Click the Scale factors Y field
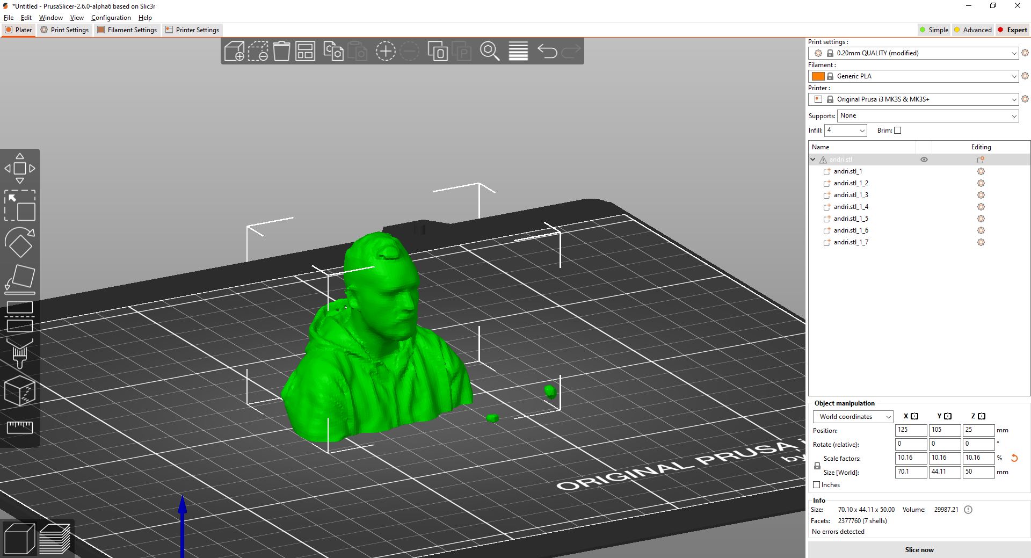This screenshot has height=558, width=1031. [945, 458]
